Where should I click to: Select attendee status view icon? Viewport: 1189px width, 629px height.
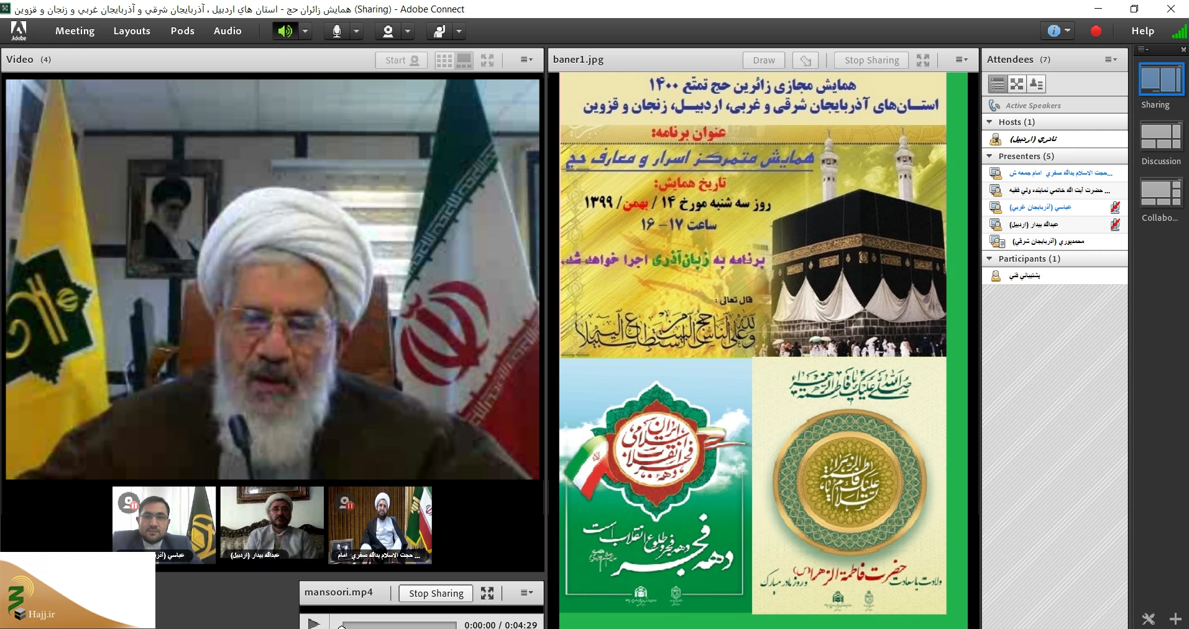(x=1036, y=84)
